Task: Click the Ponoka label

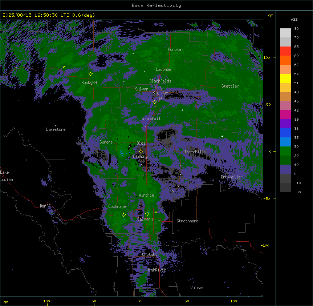Action: (174, 49)
